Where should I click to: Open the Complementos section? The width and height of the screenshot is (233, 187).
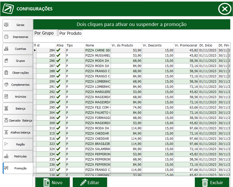18,84
